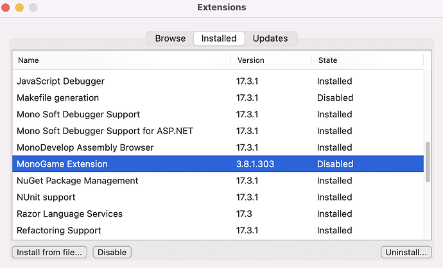Viewport: 443px width, 268px height.
Task: Sort list by State column header
Action: [x=367, y=60]
